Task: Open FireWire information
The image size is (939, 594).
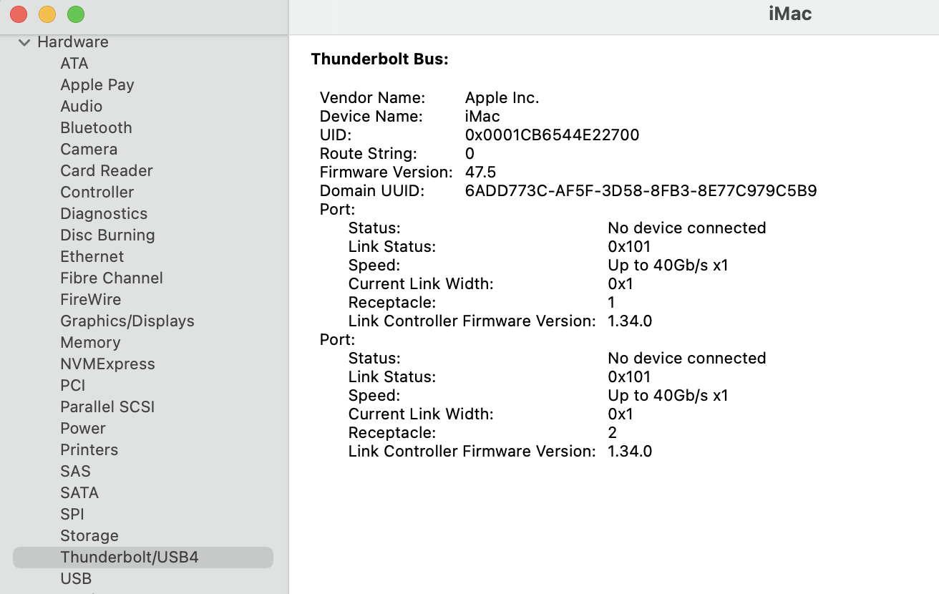Action: click(x=91, y=300)
